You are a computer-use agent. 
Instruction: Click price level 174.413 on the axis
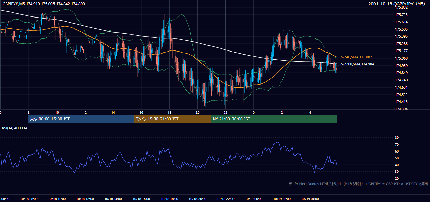click(x=401, y=102)
